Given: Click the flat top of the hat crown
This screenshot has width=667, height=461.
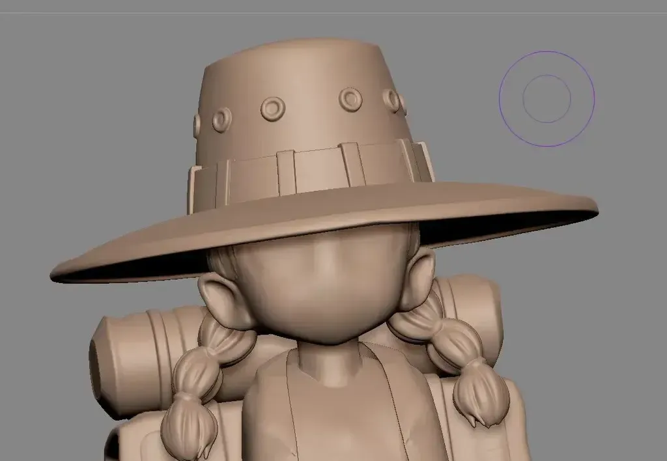Looking at the screenshot, I should click(x=306, y=49).
